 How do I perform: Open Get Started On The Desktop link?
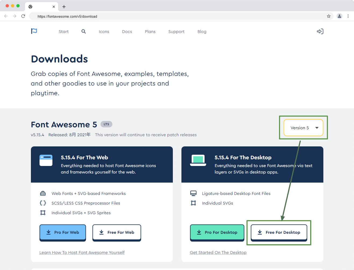coord(218,253)
